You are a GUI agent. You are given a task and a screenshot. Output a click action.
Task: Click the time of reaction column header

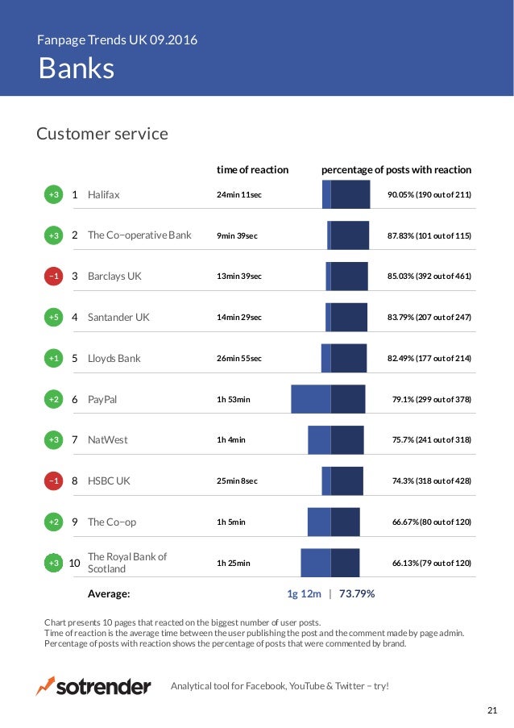252,169
